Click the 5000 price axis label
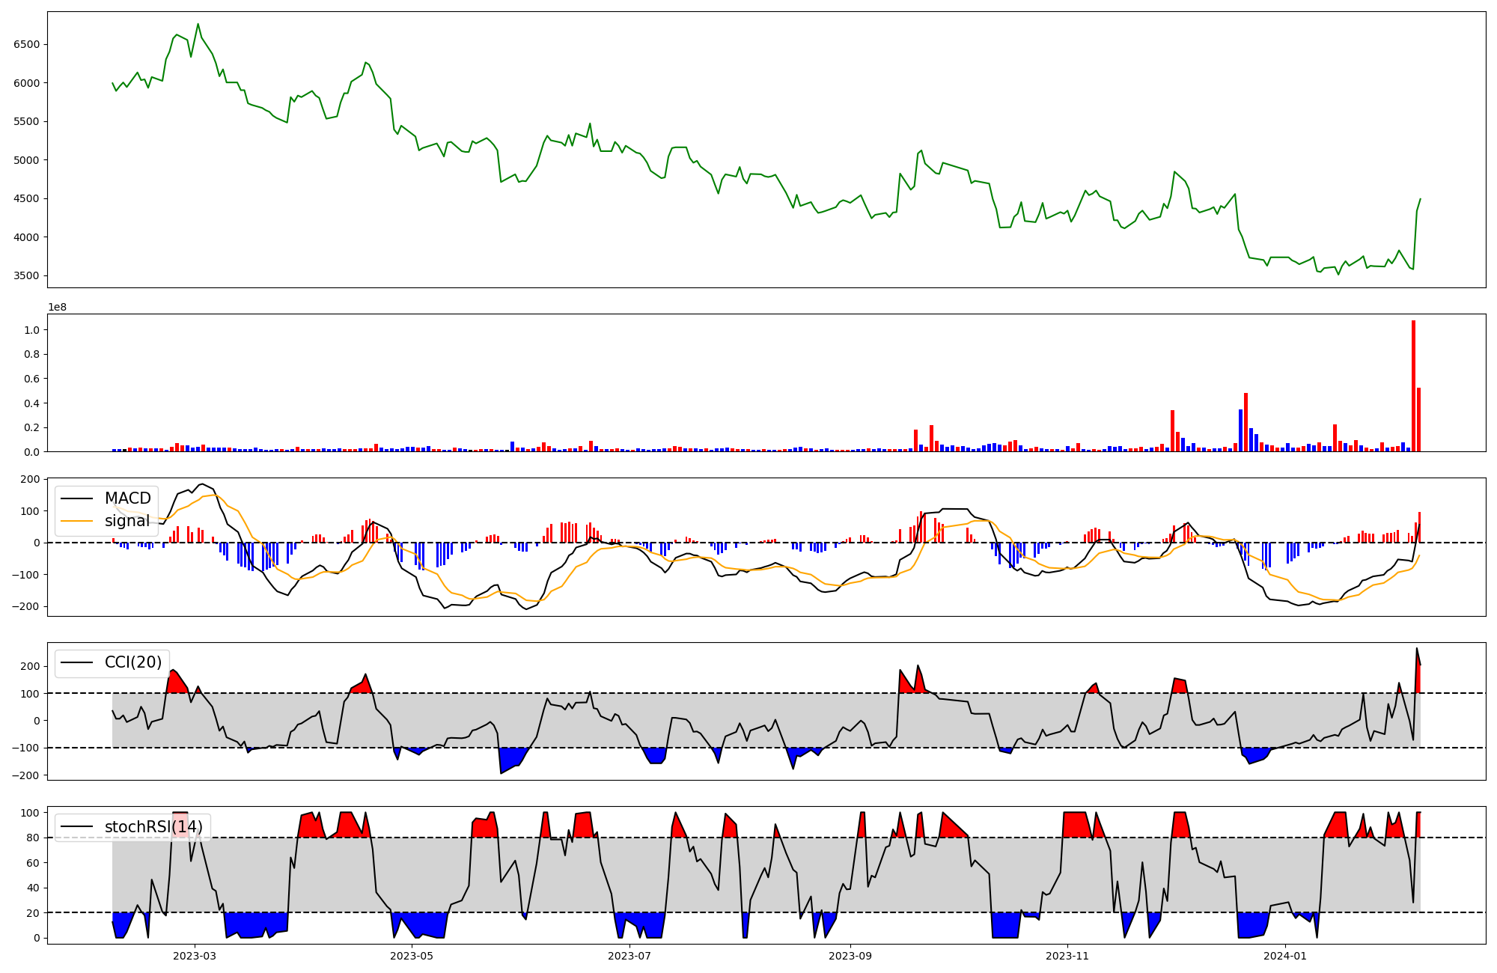1497x973 pixels. 26,160
